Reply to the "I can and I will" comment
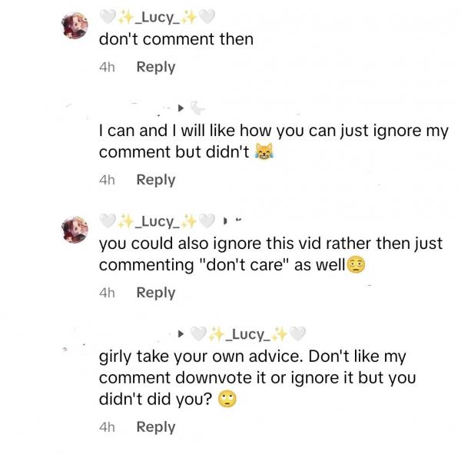 click(155, 180)
